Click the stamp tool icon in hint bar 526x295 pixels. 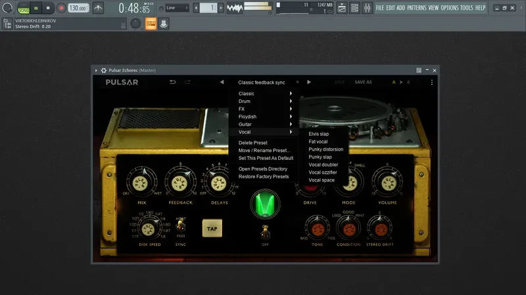(x=164, y=24)
